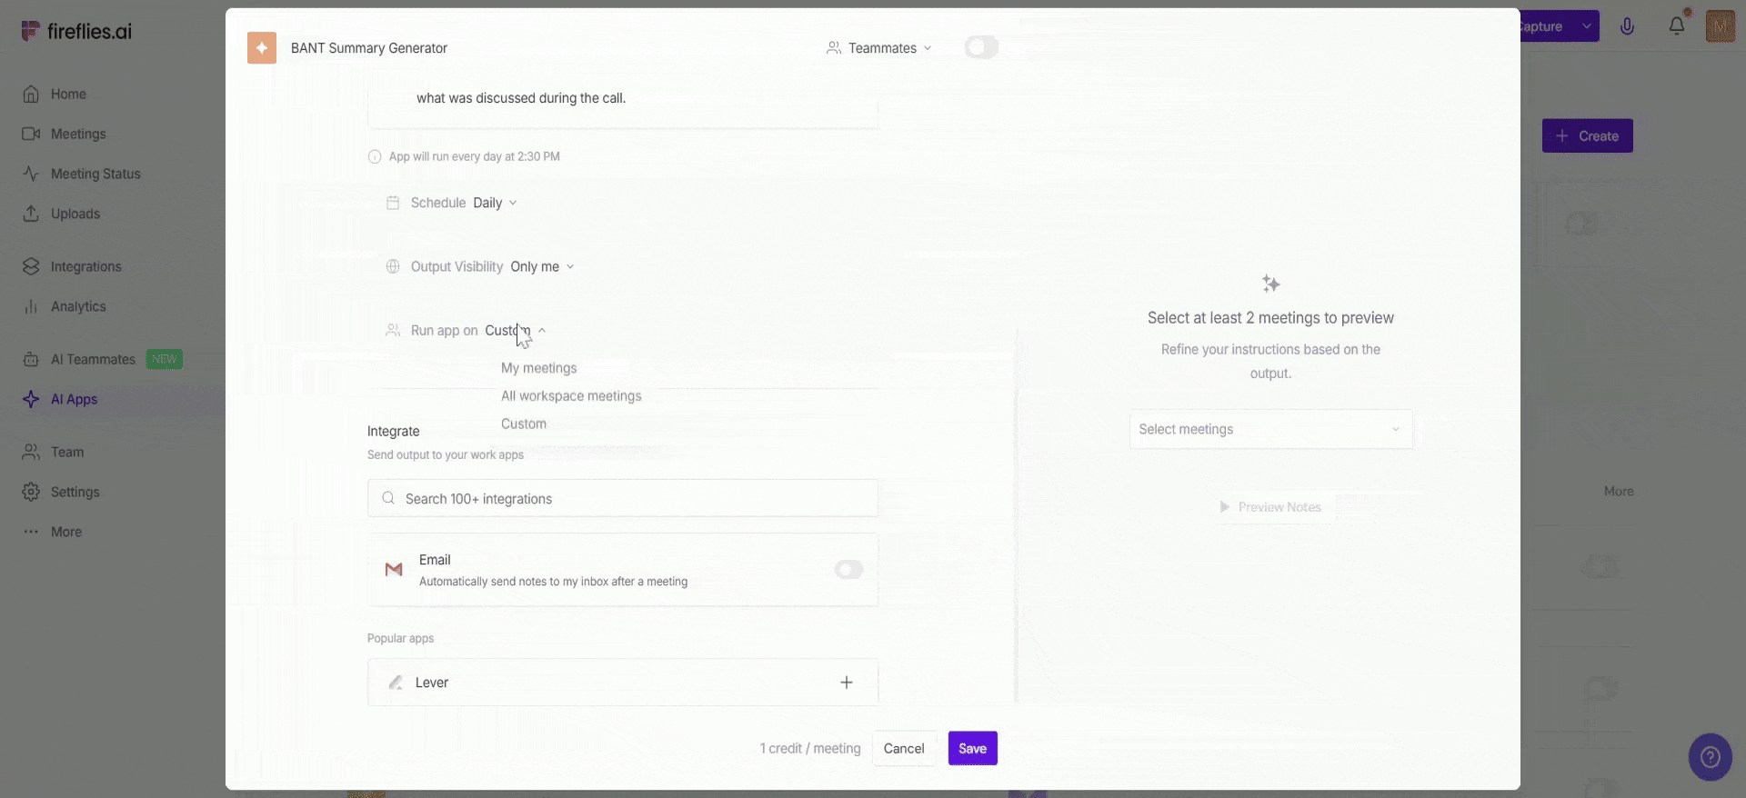1746x798 pixels.
Task: Click the Run app on people icon
Action: (393, 330)
